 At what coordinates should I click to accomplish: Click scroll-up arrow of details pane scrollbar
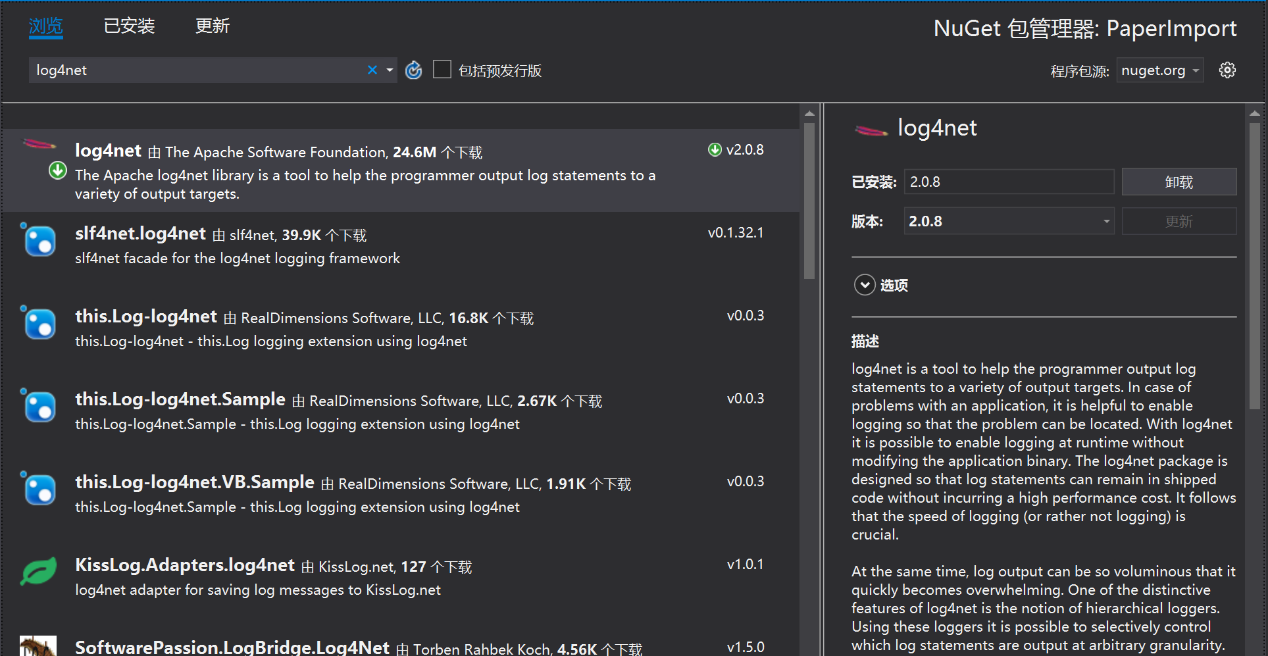(x=1255, y=114)
